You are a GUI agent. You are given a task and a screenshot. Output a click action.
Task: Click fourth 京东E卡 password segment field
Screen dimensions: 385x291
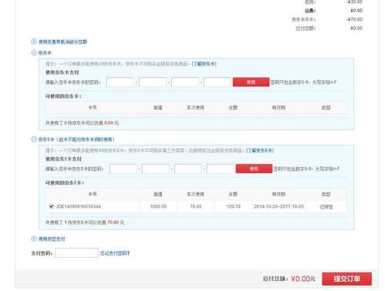point(221,169)
